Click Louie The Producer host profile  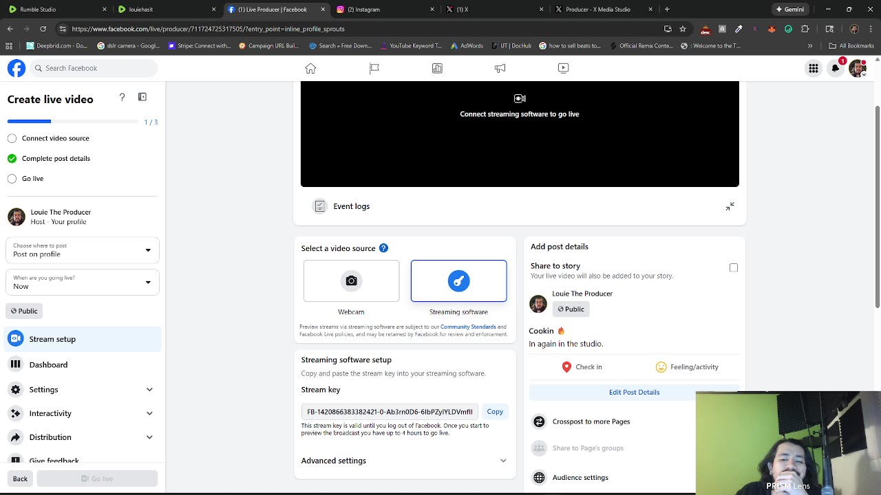coord(50,217)
